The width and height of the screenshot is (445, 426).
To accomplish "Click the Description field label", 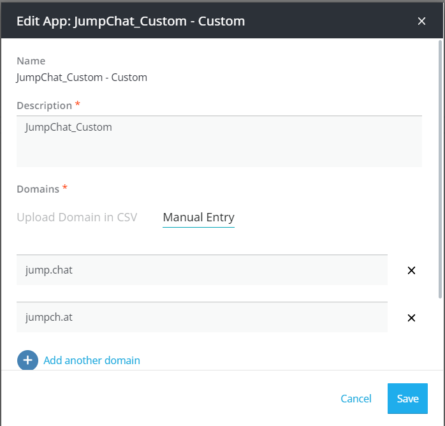I will pos(44,105).
